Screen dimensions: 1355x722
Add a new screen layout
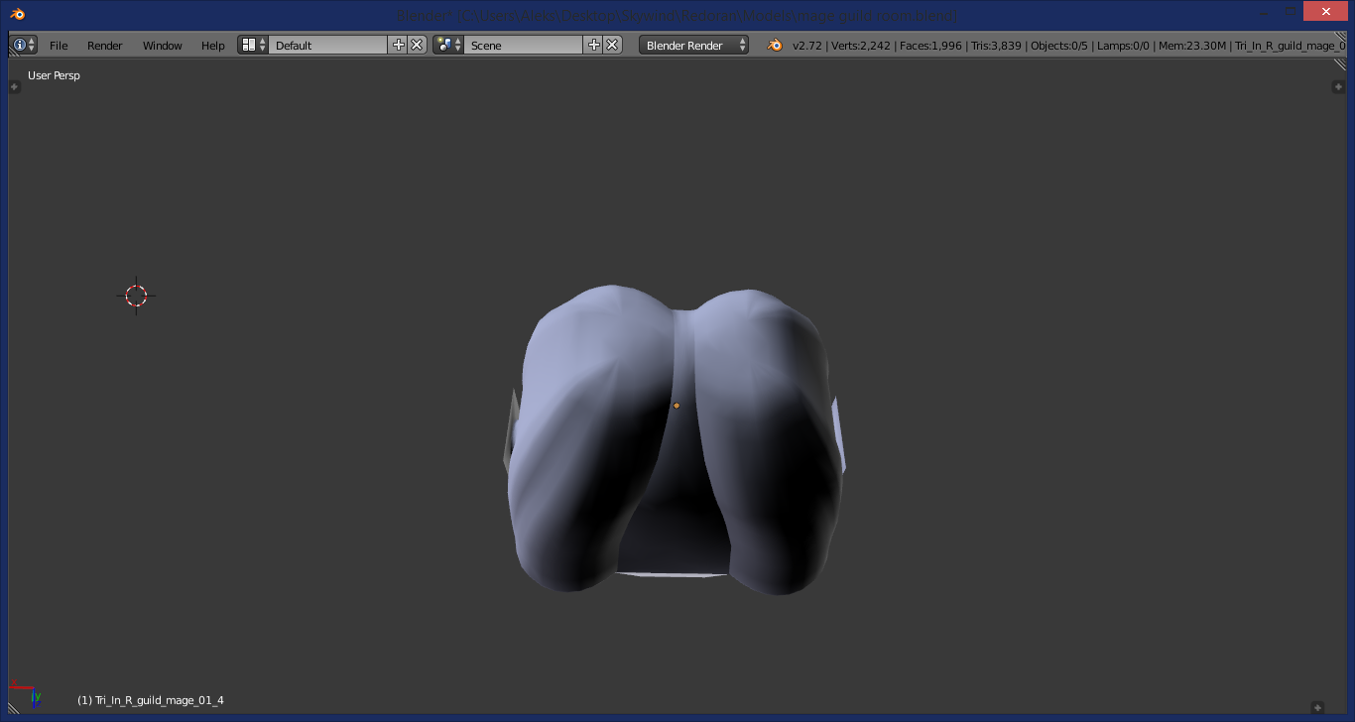(x=399, y=45)
